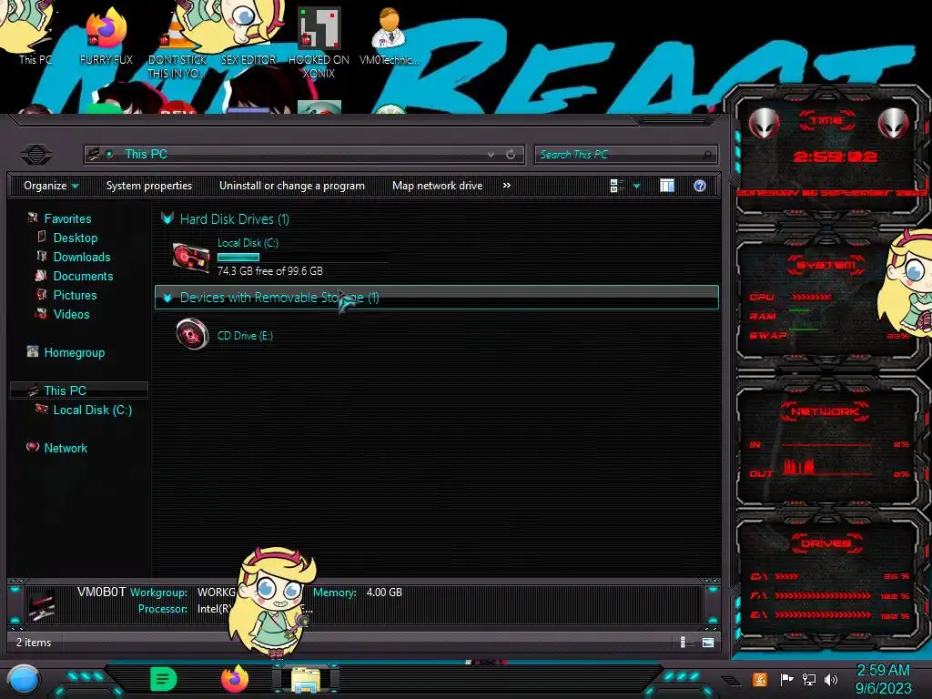
Task: Open the Start orb
Action: pos(24,680)
